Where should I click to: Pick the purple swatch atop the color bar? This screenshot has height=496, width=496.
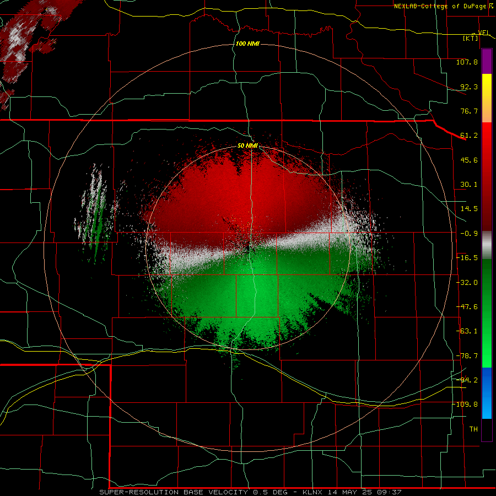coord(487,62)
